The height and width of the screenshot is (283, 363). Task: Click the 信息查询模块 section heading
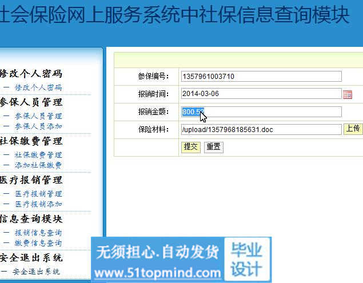pos(31,219)
